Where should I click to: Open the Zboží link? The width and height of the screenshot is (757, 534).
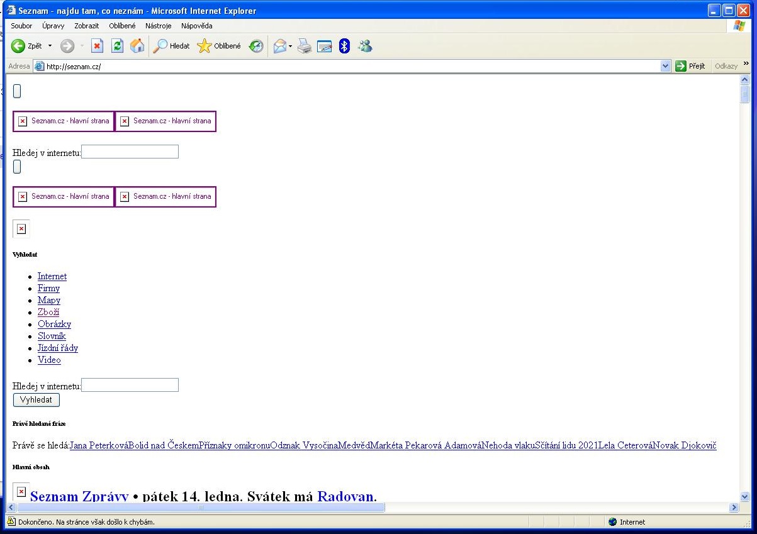[48, 312]
